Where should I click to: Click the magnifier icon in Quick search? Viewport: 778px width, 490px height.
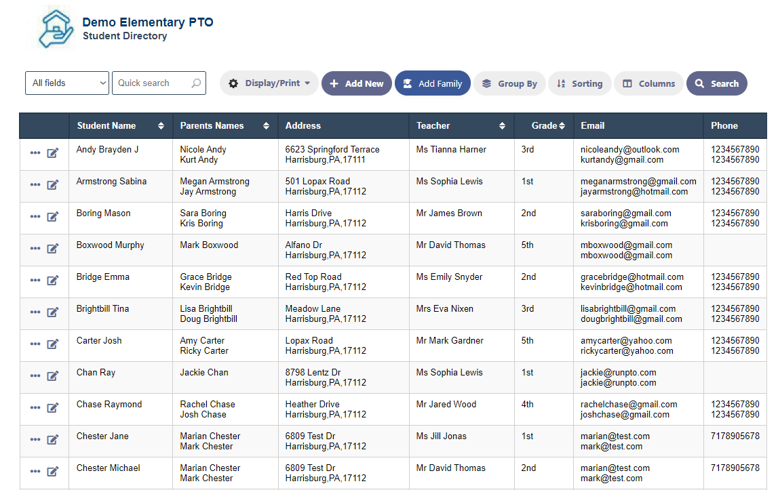point(197,83)
